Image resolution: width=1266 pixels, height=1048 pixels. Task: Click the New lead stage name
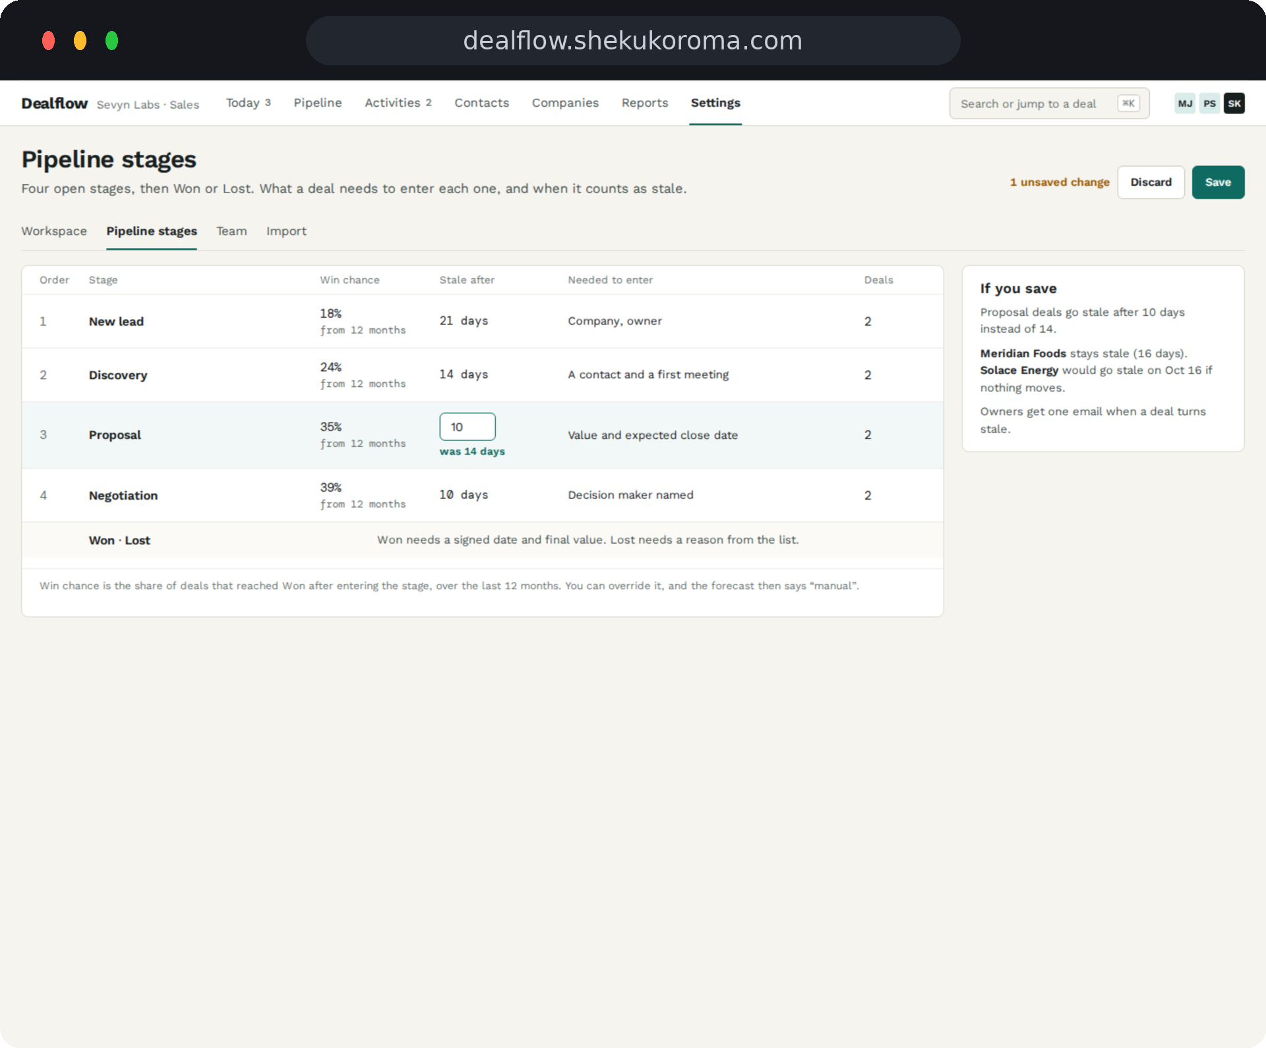[x=116, y=322]
